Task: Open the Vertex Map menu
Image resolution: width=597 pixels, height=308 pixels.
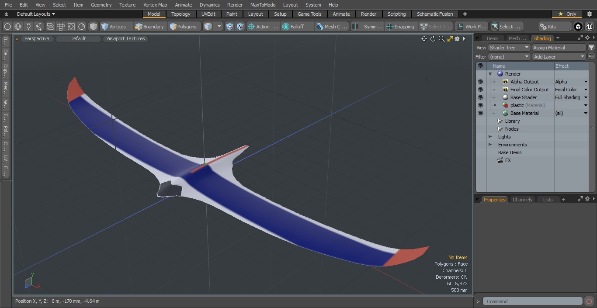Action: (x=155, y=5)
